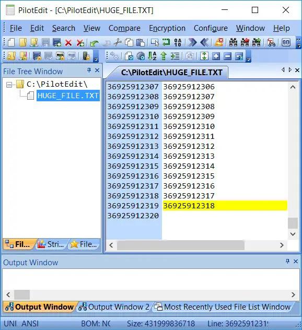Select HUGE_FILE.TXT in the file tree
This screenshot has height=330, width=302.
68,96
